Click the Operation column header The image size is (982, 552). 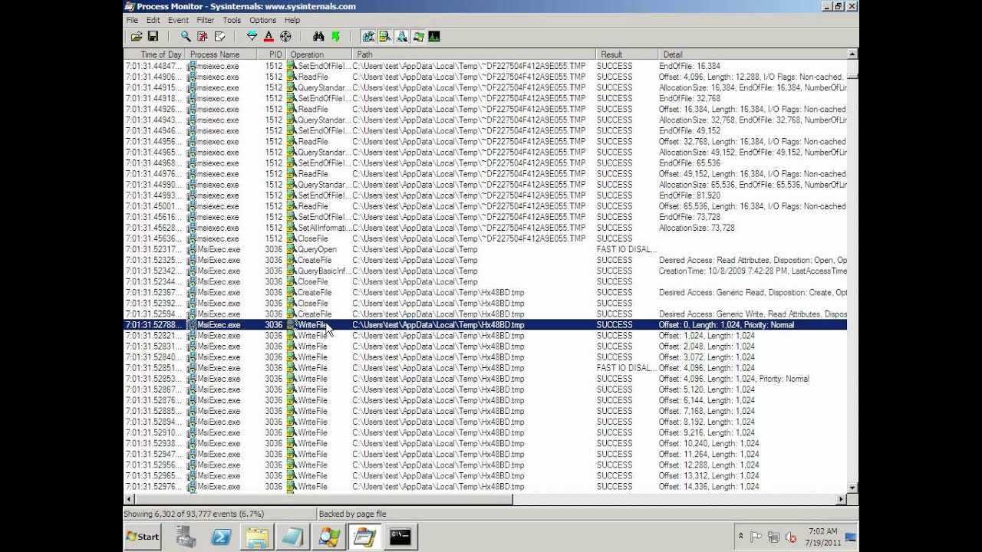pos(318,54)
